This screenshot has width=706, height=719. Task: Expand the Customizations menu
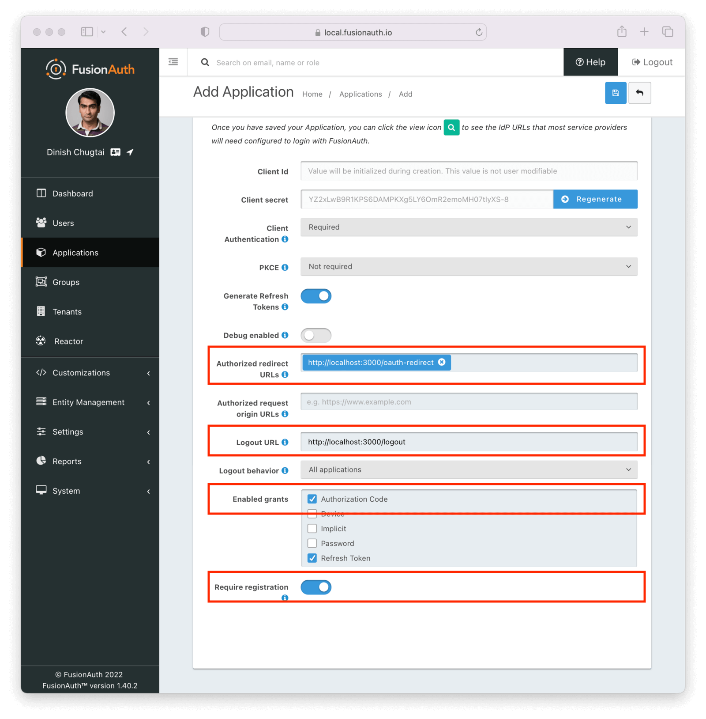coord(90,373)
